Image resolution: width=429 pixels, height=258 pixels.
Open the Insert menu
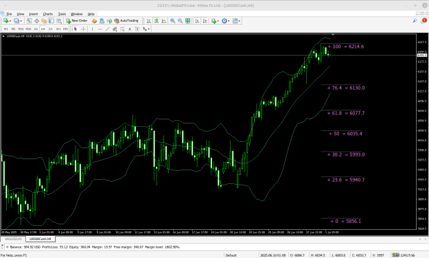point(34,14)
